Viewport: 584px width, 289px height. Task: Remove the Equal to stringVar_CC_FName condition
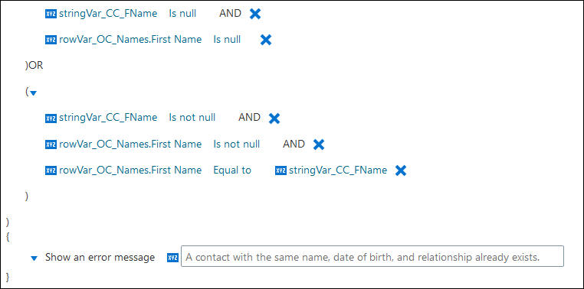(400, 170)
